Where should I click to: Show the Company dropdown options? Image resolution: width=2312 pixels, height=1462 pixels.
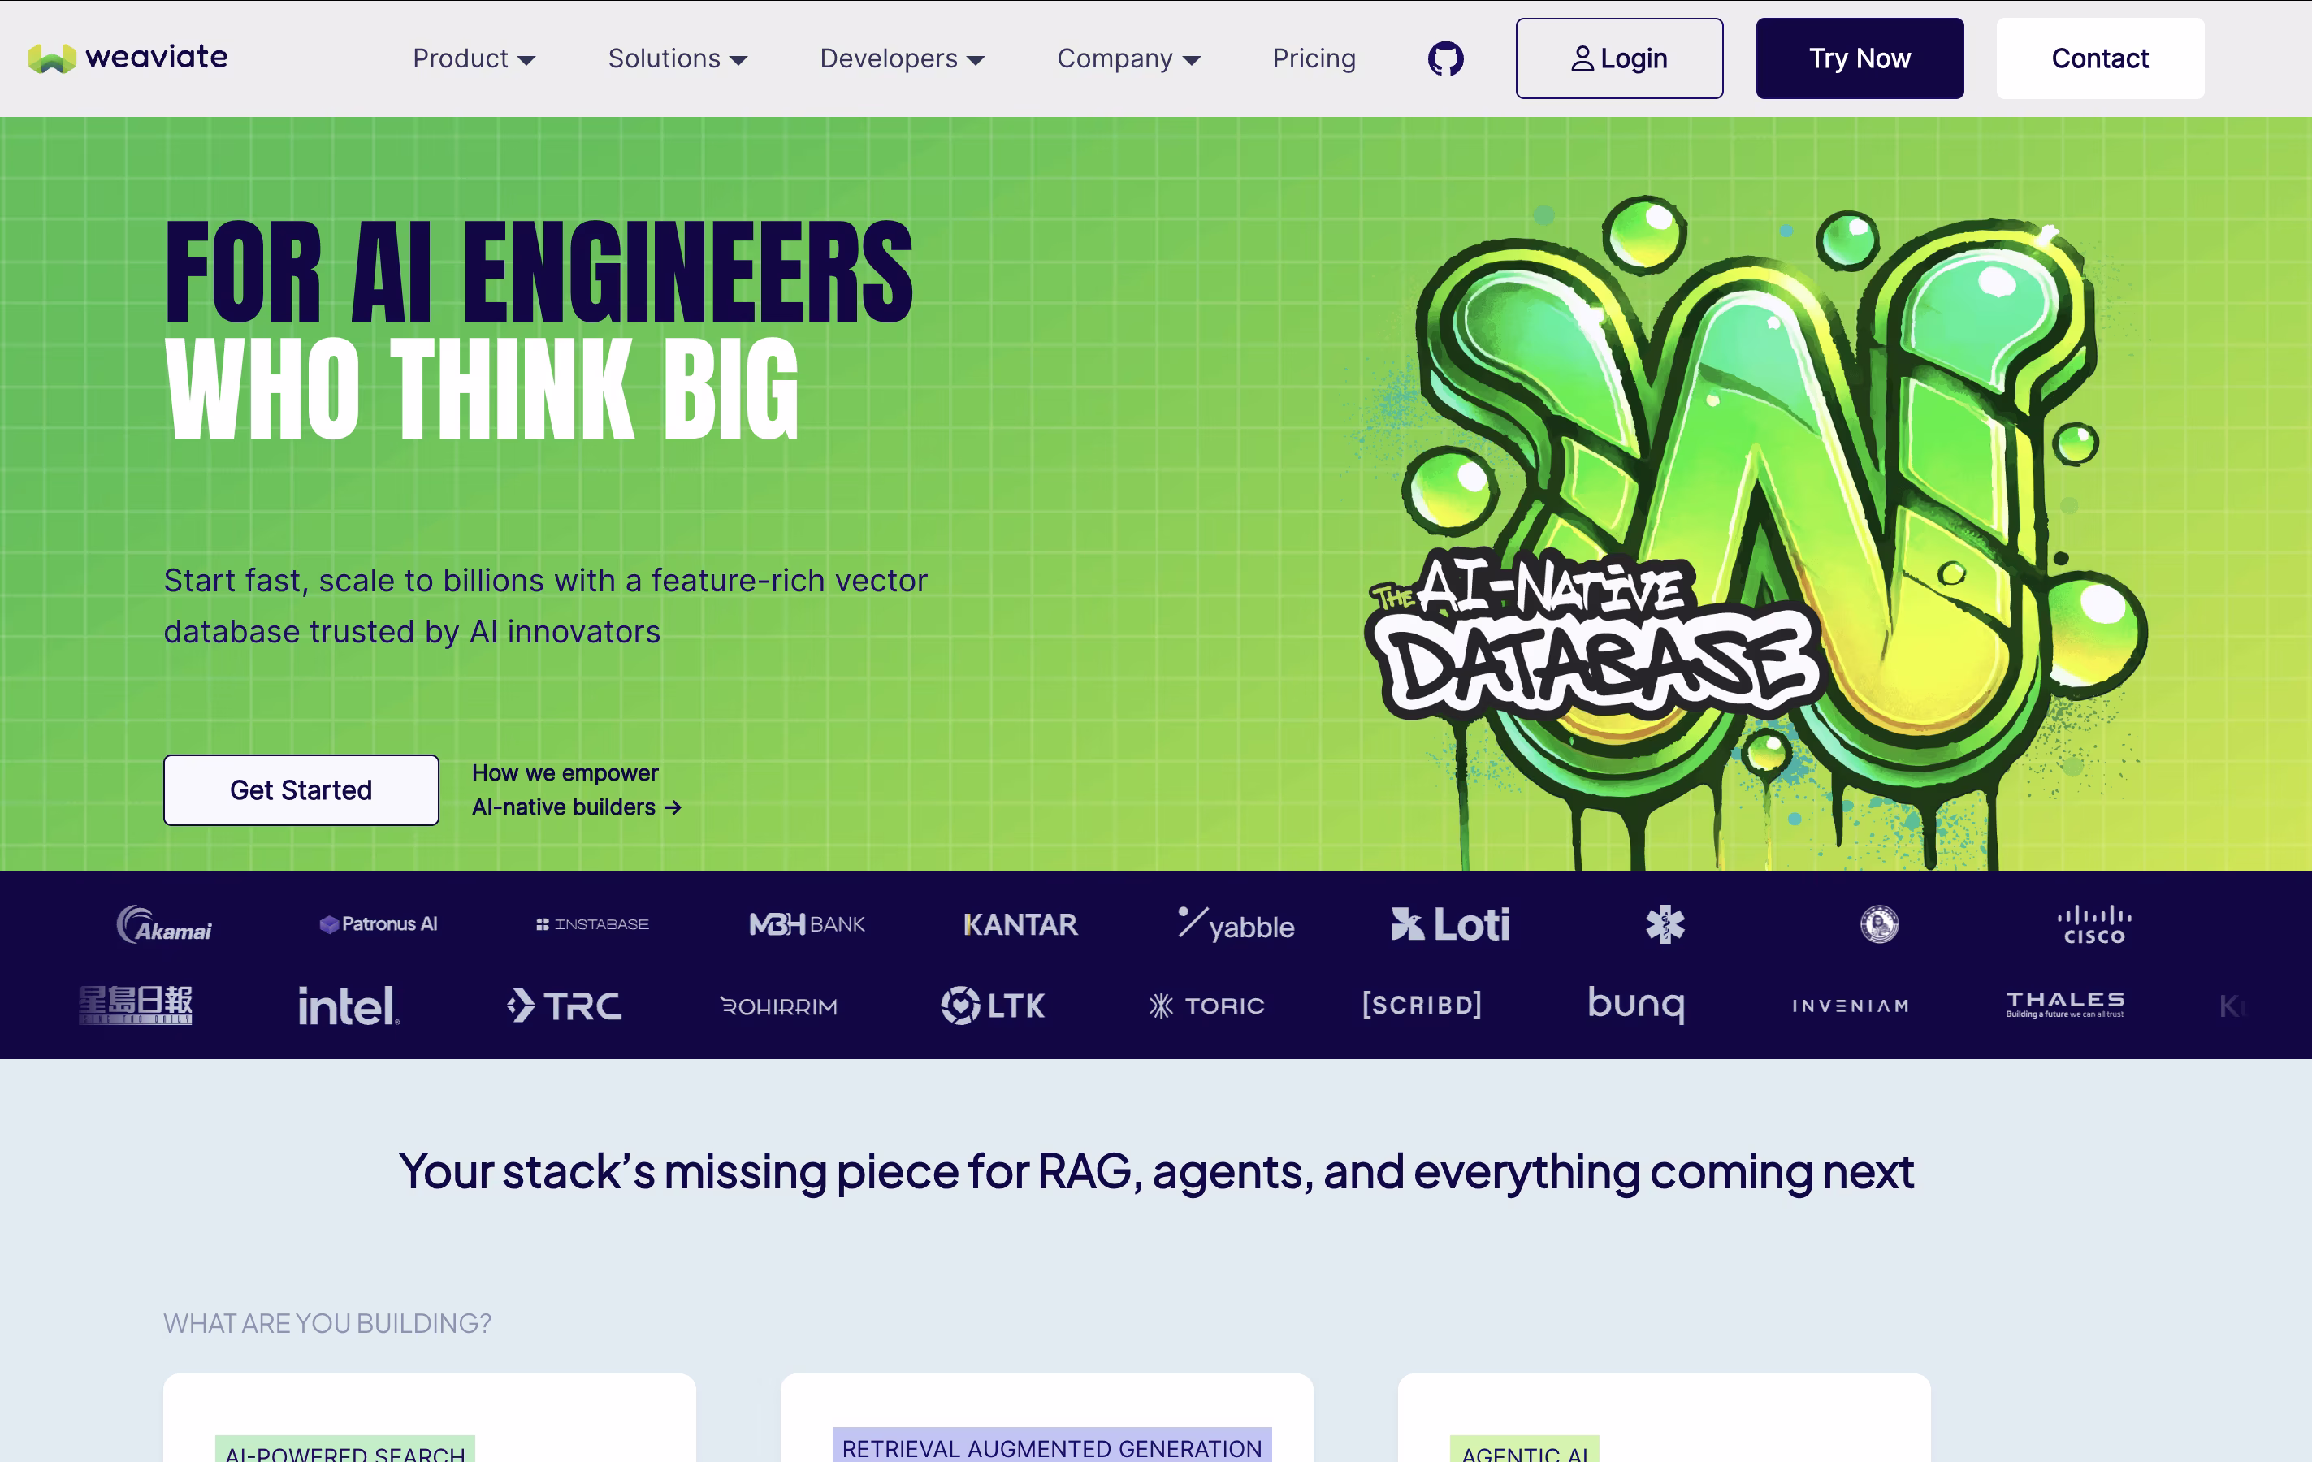click(1128, 58)
